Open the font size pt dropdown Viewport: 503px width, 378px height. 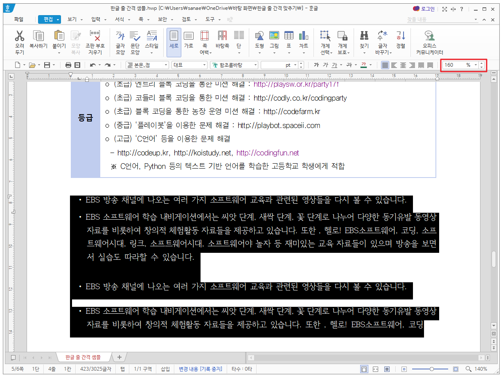click(x=294, y=65)
